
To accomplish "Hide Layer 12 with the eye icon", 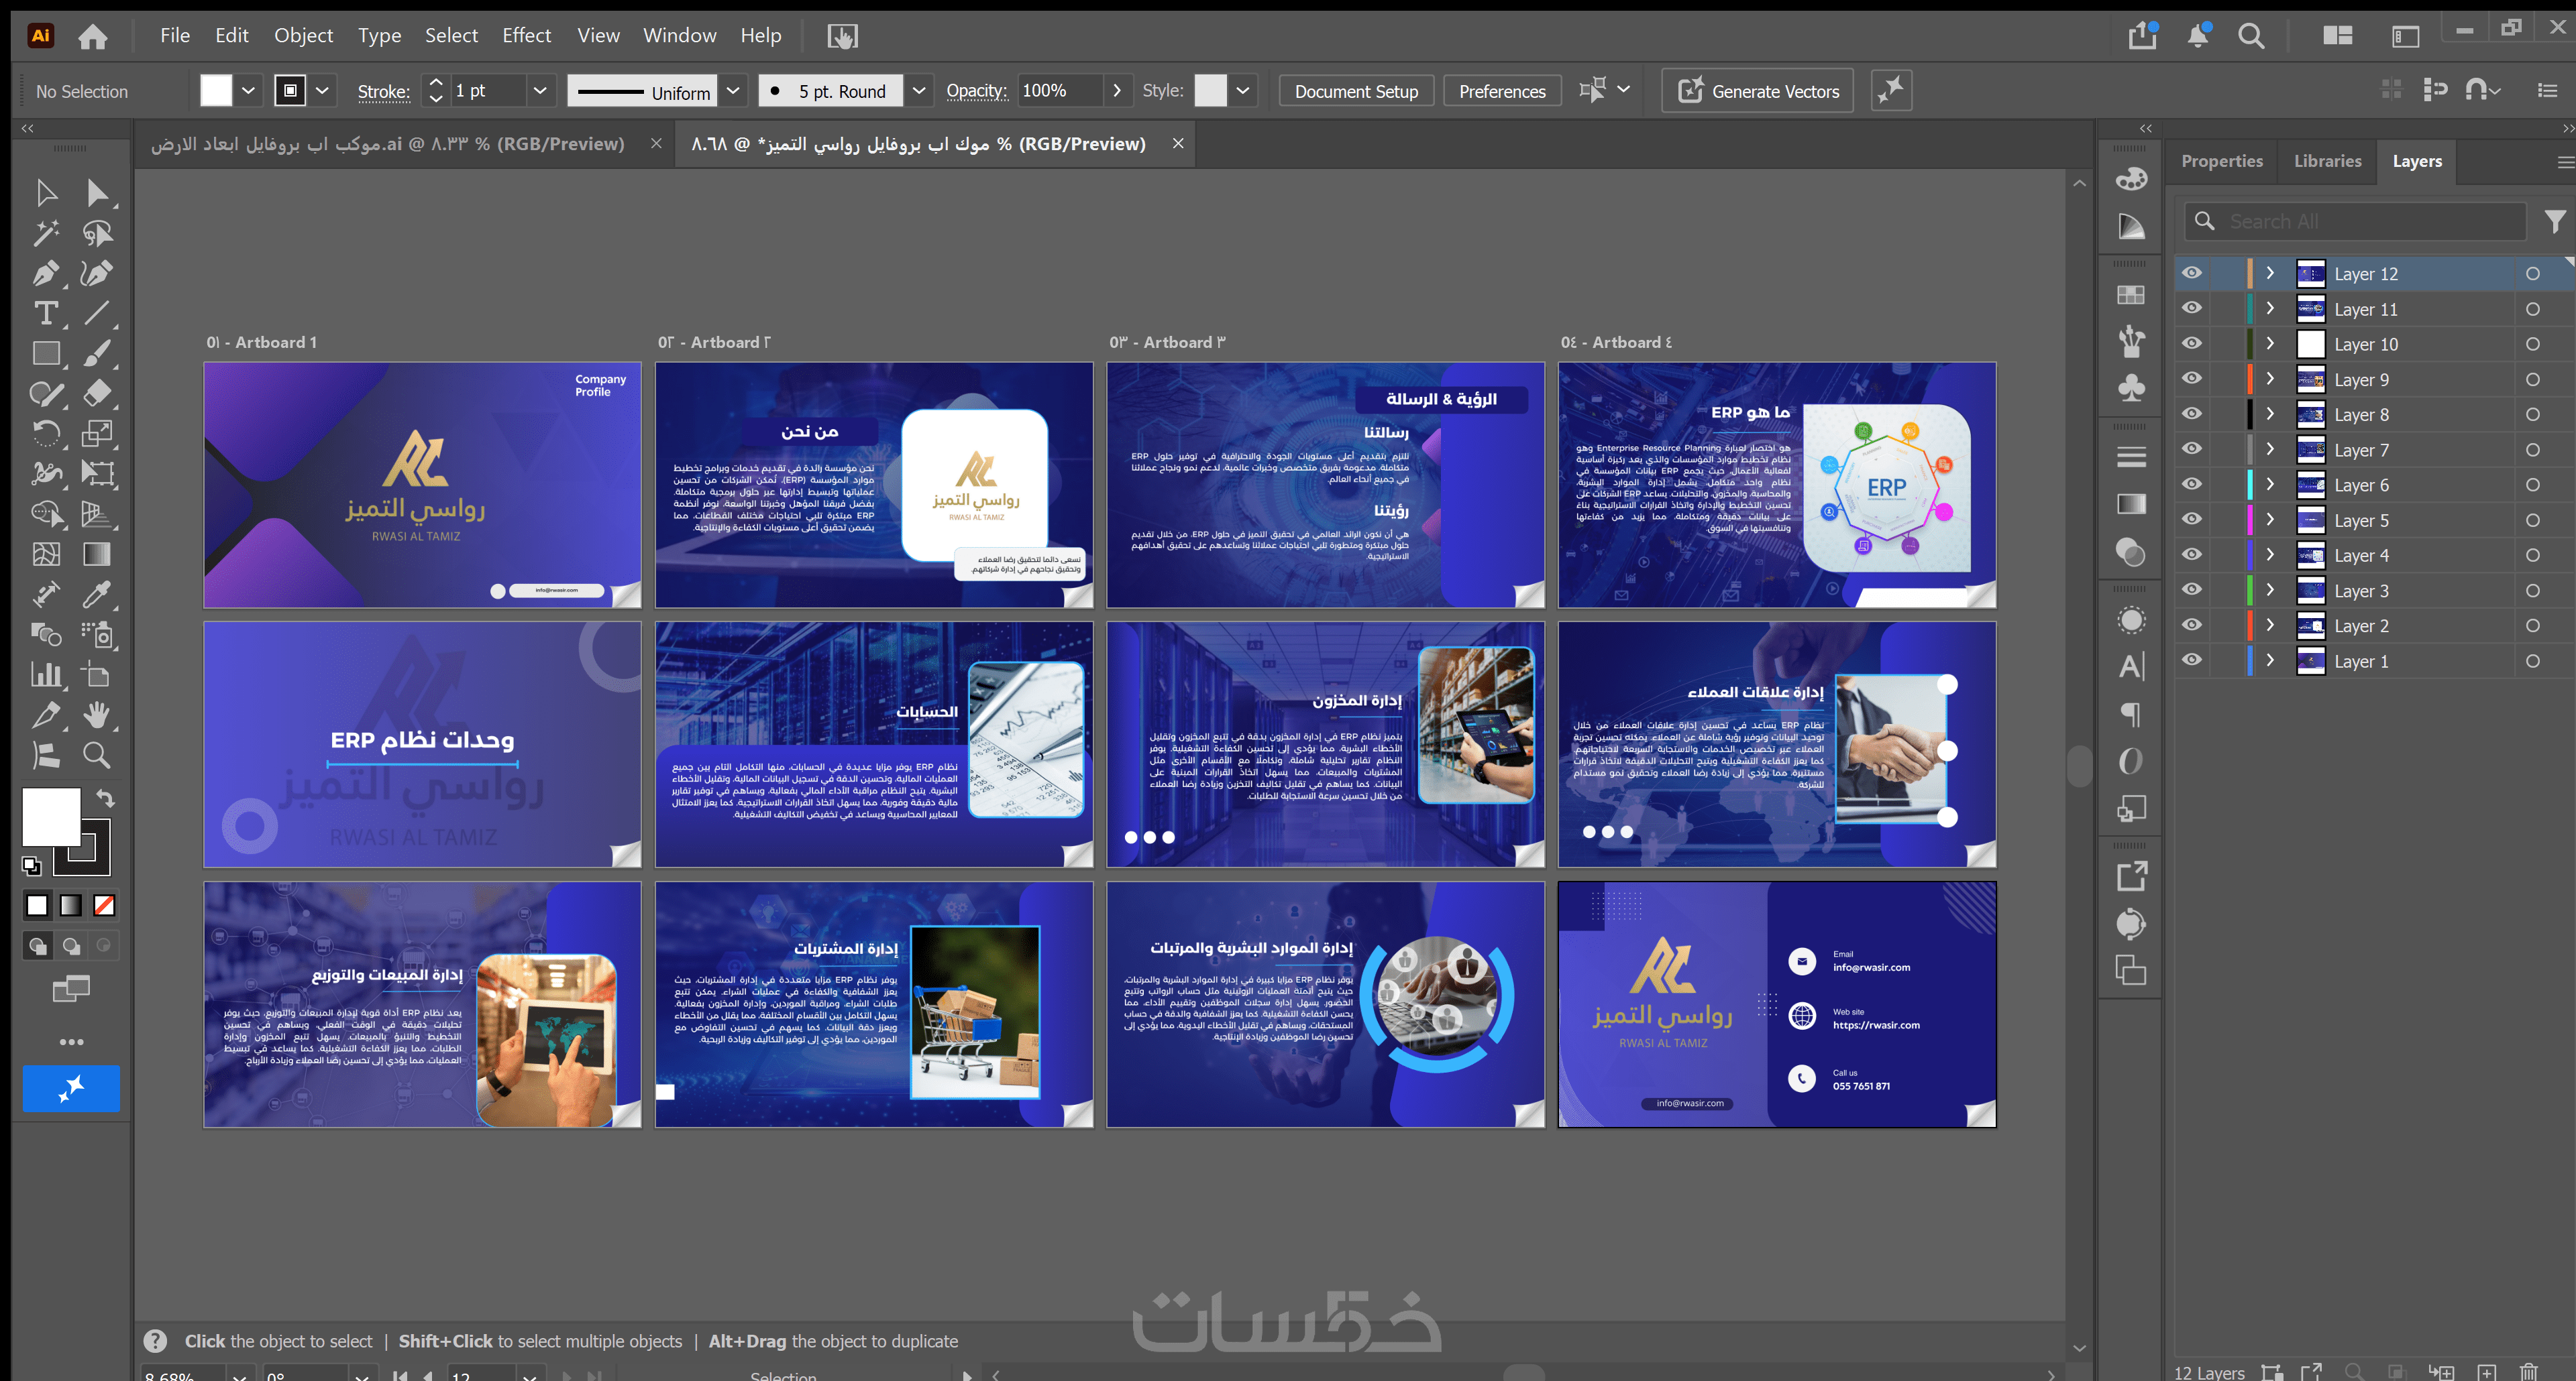I will (x=2192, y=273).
